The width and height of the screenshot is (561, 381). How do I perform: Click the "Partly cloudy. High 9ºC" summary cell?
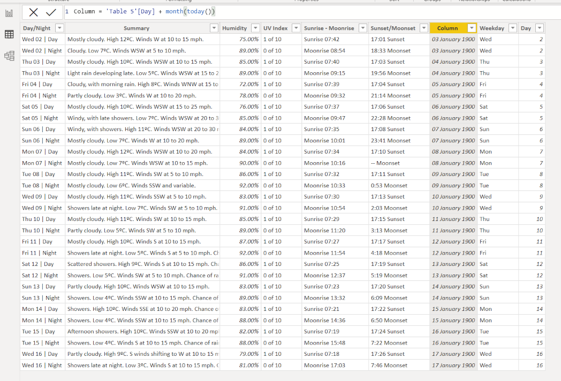142,354
